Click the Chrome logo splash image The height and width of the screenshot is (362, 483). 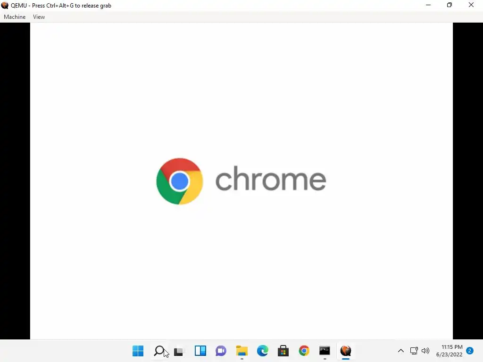[x=180, y=181]
